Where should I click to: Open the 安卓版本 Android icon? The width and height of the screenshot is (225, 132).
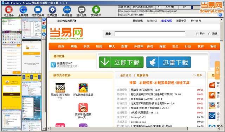(96, 10)
